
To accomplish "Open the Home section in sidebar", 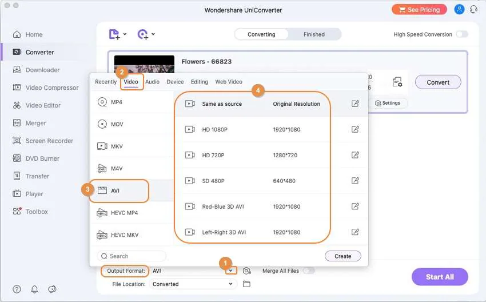I will click(x=27, y=34).
